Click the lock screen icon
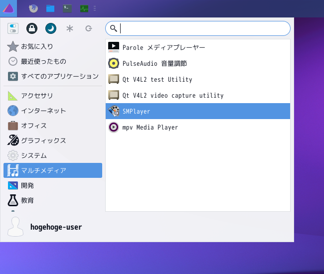 32,28
